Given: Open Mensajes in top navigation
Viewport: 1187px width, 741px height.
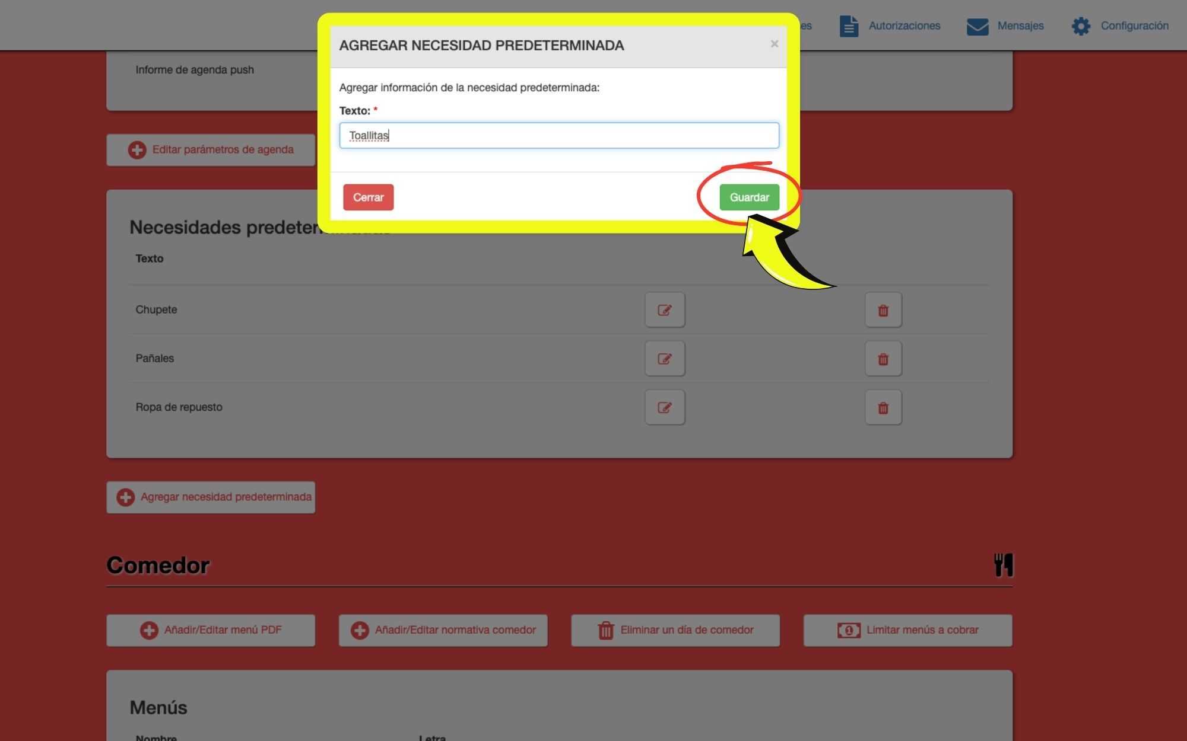Looking at the screenshot, I should pyautogui.click(x=1005, y=26).
